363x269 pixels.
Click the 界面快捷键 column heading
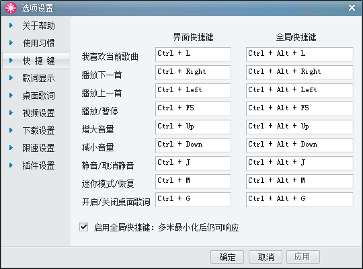point(194,37)
